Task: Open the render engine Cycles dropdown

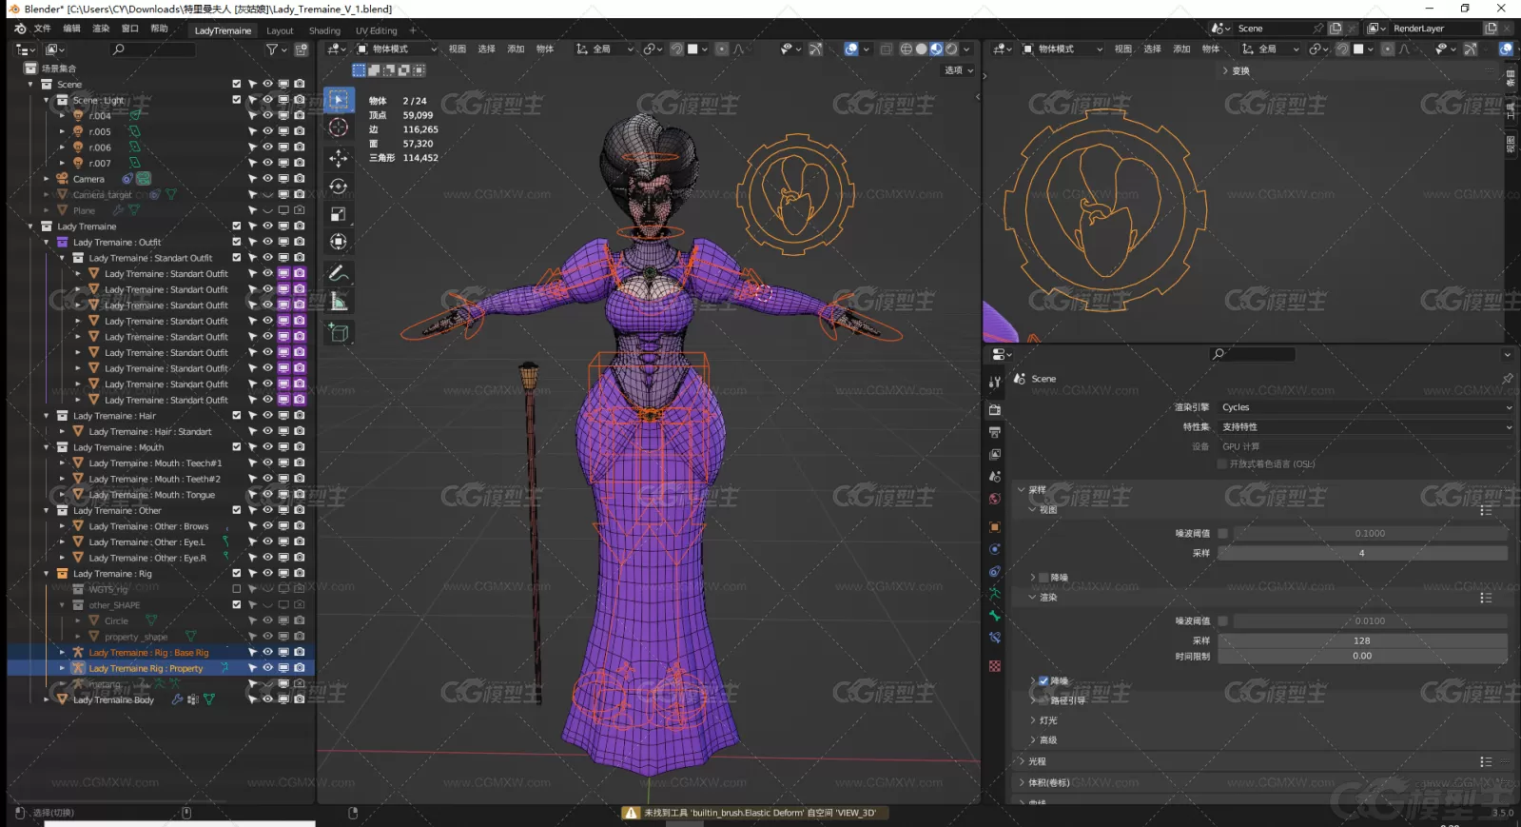Action: [x=1364, y=406]
